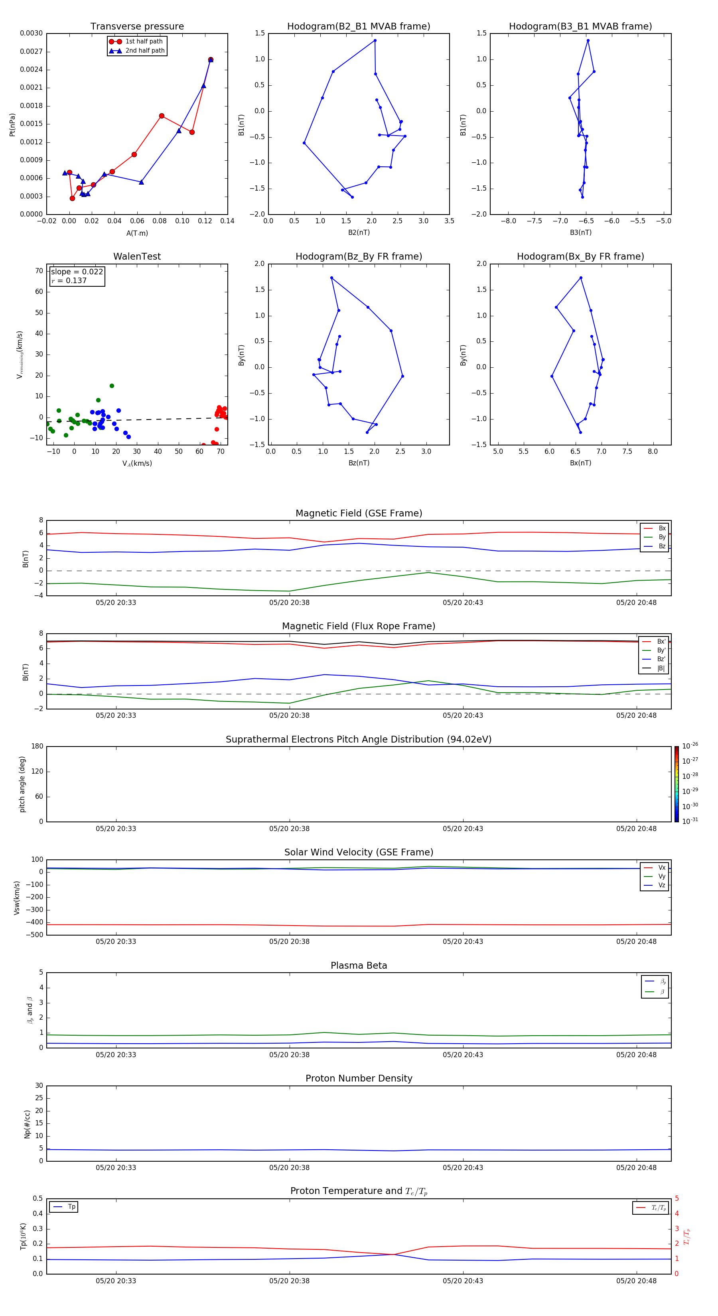This screenshot has height=1316, width=718.
Task: Click the "Plasma Beta" panel title
Action: point(359,965)
